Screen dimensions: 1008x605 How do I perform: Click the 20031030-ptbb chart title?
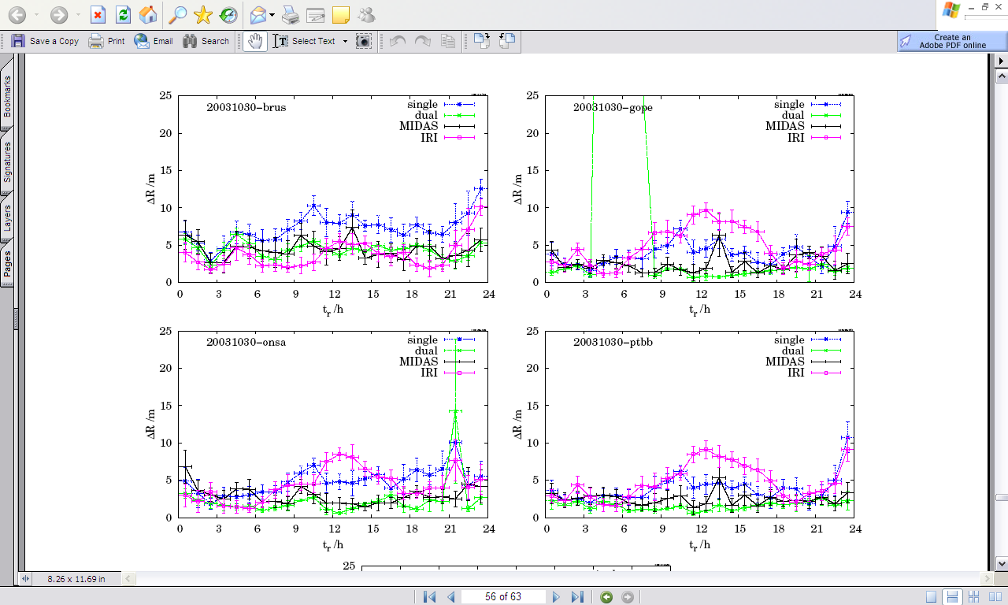coord(613,343)
